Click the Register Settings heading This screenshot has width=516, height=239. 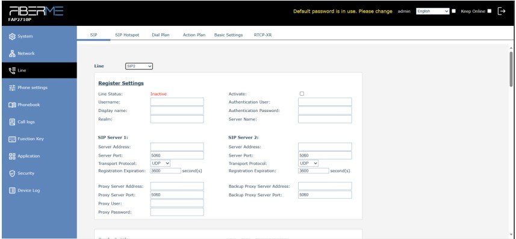[x=121, y=83]
